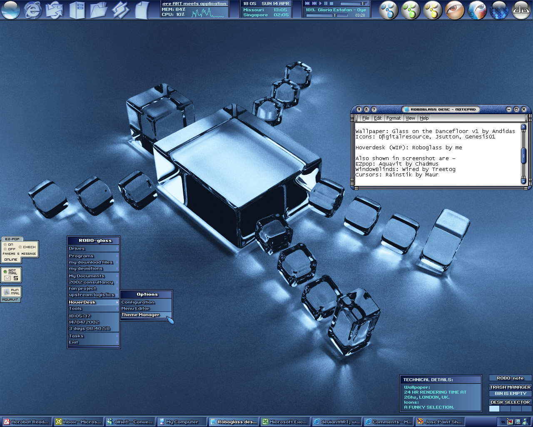
Task: Click the blue droplets orb icon
Action: point(389,10)
